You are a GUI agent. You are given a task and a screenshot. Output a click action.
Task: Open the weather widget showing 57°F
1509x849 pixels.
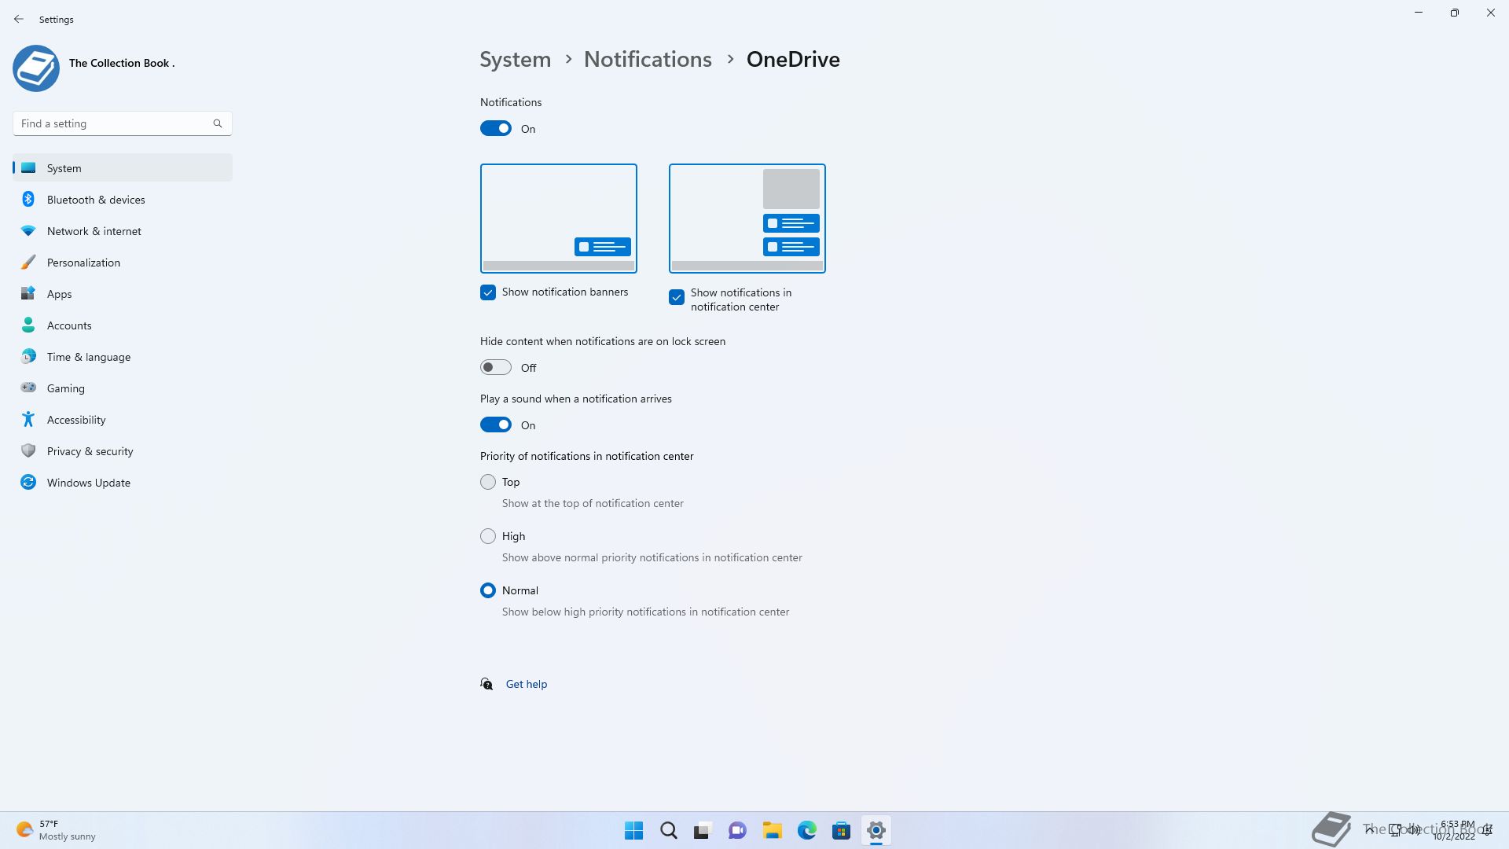pos(57,830)
